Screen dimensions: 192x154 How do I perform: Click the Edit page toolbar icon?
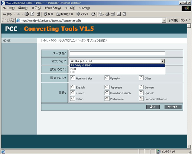(x=113, y=14)
